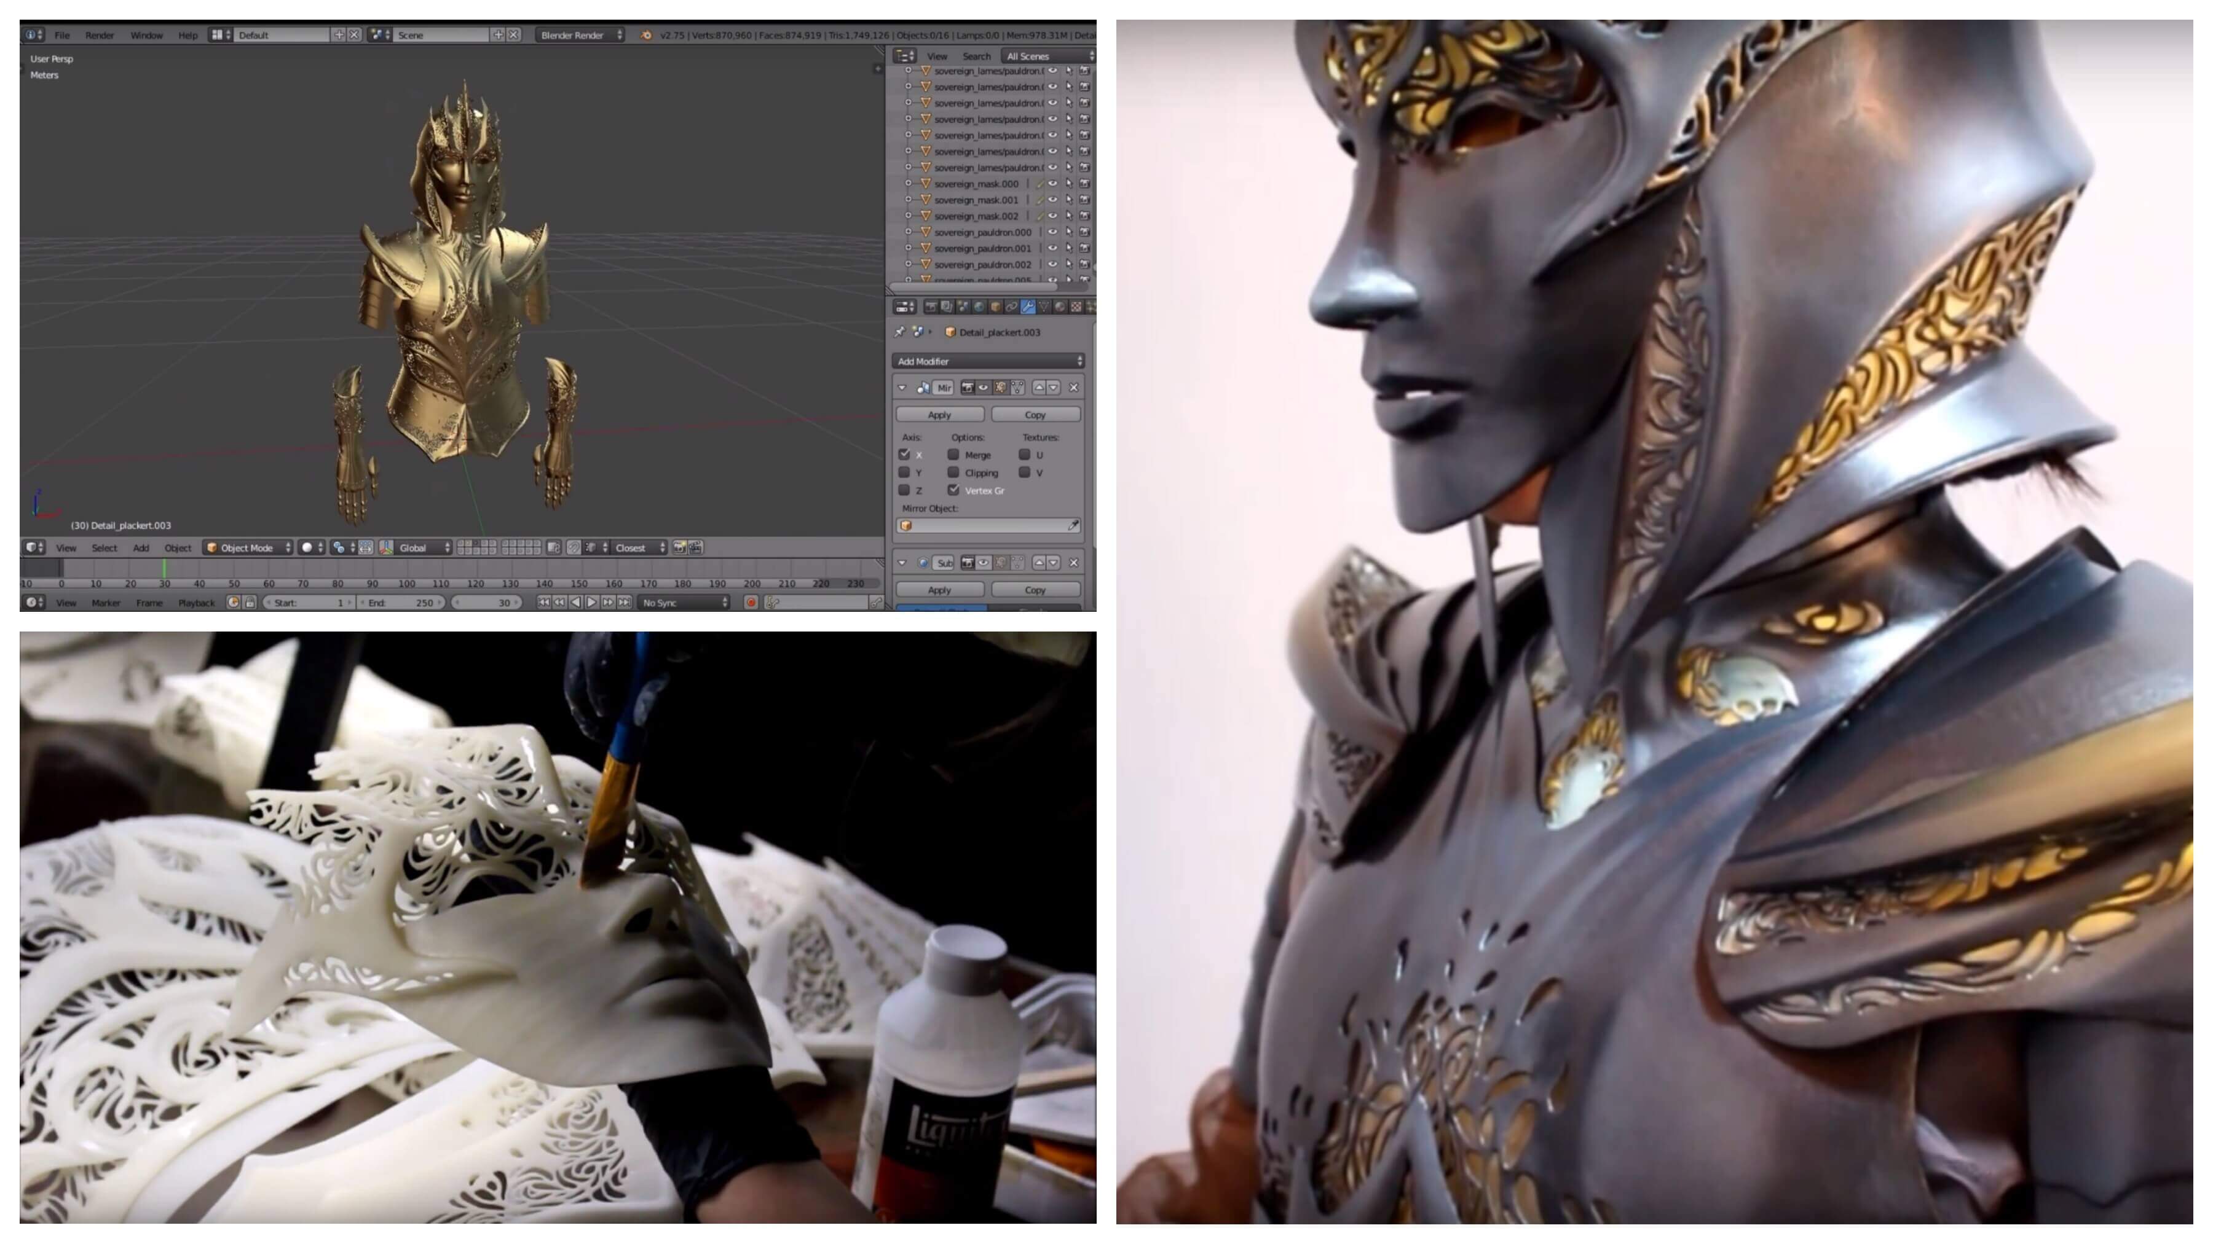Open the Object properties cube tab
The width and height of the screenshot is (2213, 1244).
click(x=996, y=307)
